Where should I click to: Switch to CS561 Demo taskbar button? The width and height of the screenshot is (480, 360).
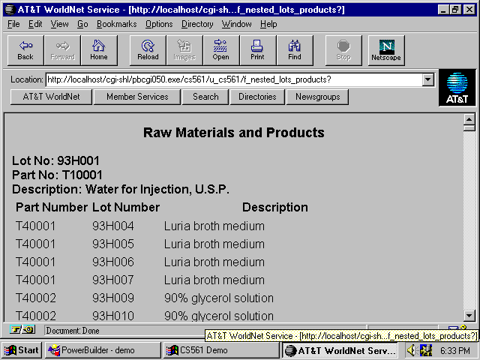tap(221, 350)
